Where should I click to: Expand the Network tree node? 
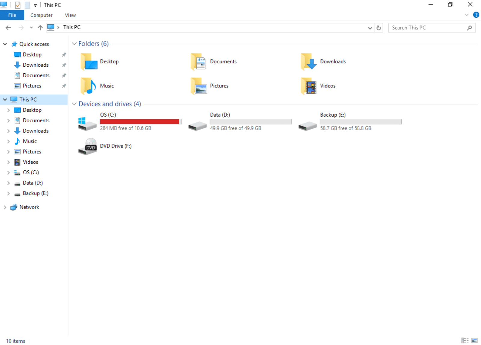5,207
